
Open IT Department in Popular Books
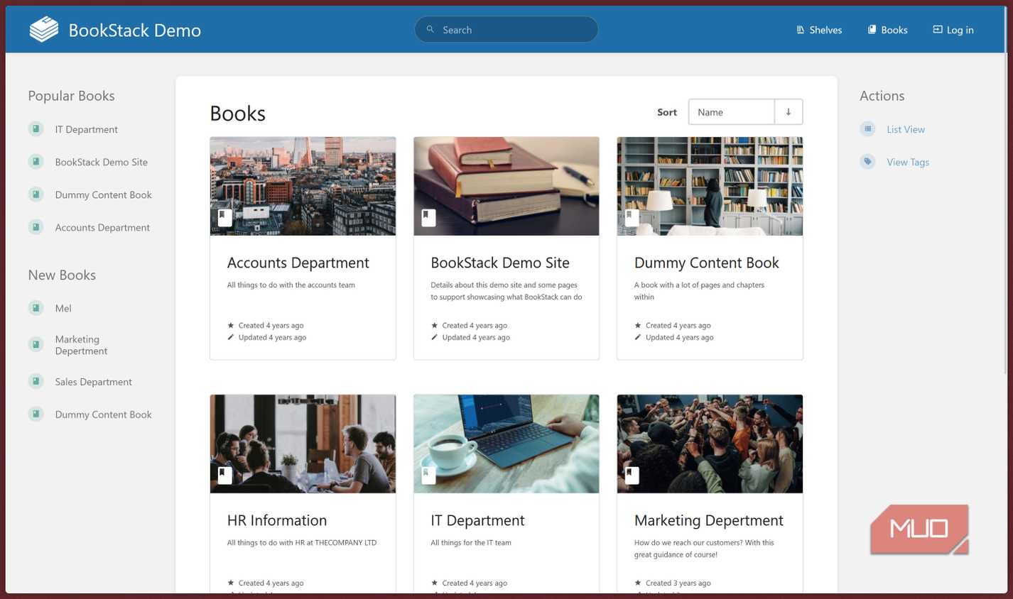point(87,129)
